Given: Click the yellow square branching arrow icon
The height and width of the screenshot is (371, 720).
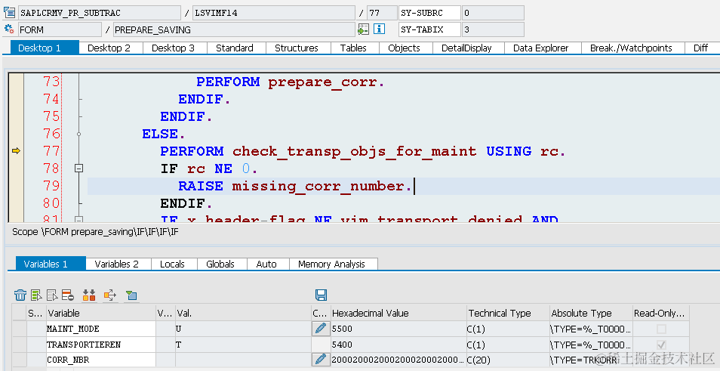Looking at the screenshot, I should click(x=110, y=295).
